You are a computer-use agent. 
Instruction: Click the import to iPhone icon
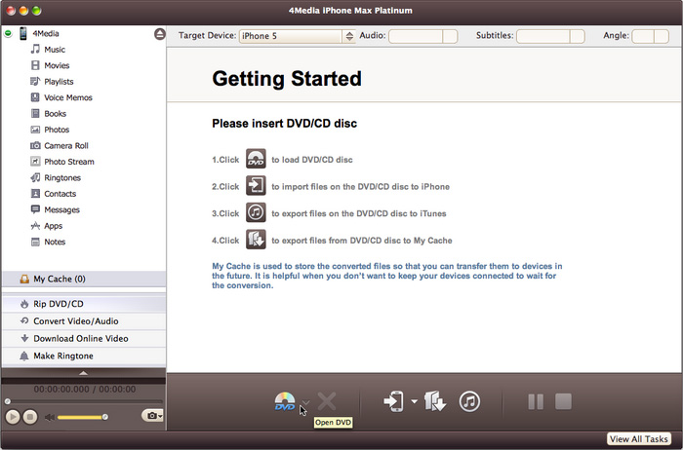tap(394, 401)
